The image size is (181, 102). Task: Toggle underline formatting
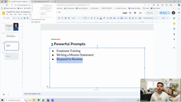pyautogui.click(x=98, y=18)
